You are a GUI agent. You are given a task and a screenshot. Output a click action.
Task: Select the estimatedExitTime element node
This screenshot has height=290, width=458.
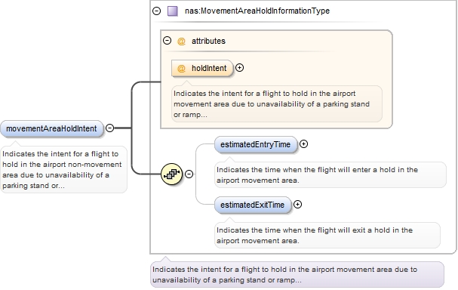coord(253,205)
